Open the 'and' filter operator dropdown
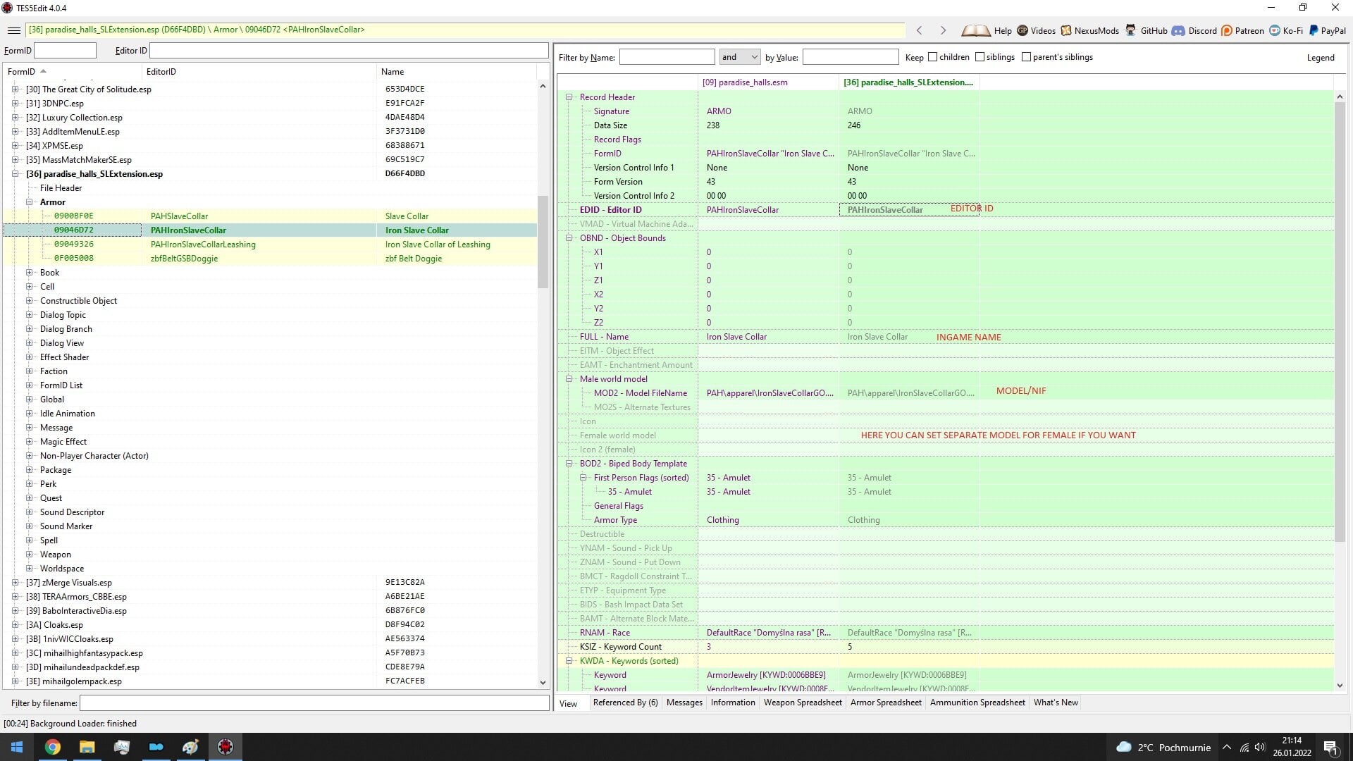Screen dimensions: 1353x761 pos(739,57)
